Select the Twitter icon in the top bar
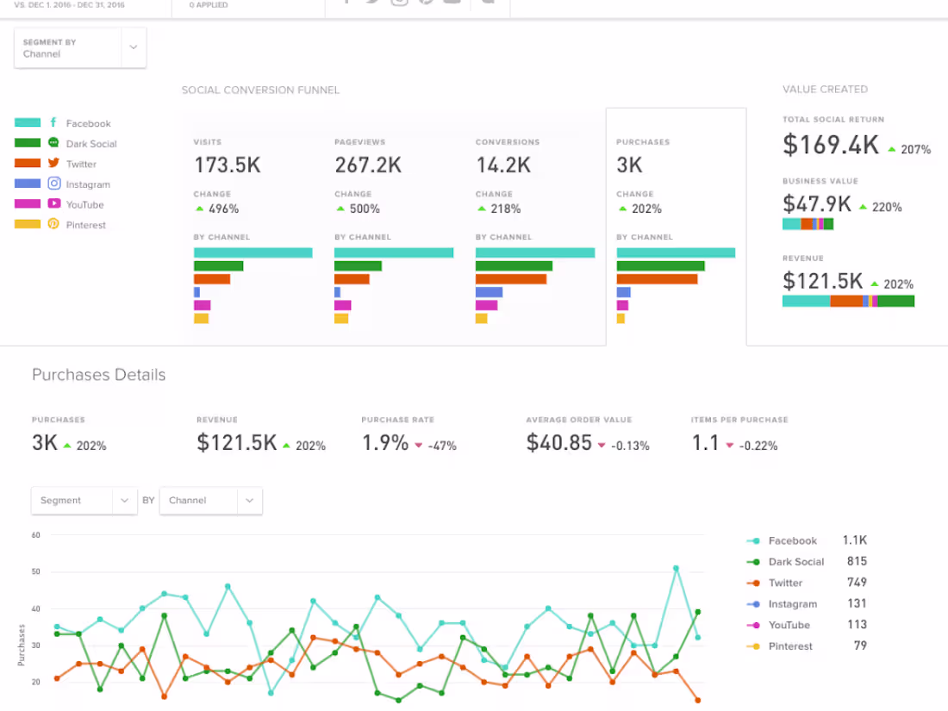948x711 pixels. (x=372, y=2)
